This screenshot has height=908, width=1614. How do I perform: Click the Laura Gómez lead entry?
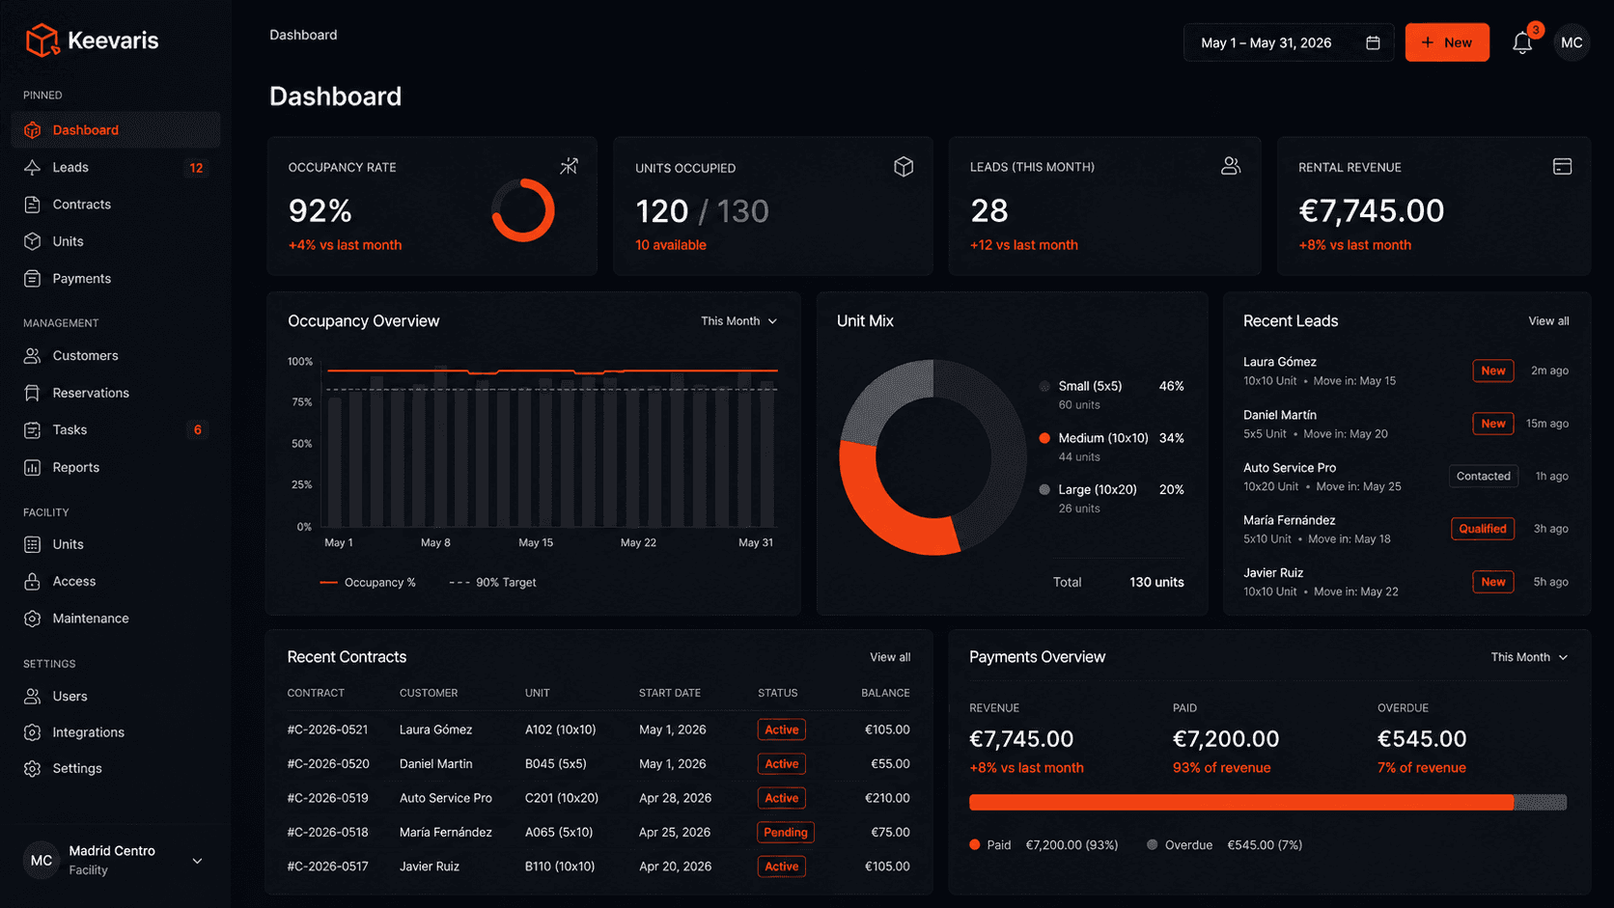(1406, 371)
